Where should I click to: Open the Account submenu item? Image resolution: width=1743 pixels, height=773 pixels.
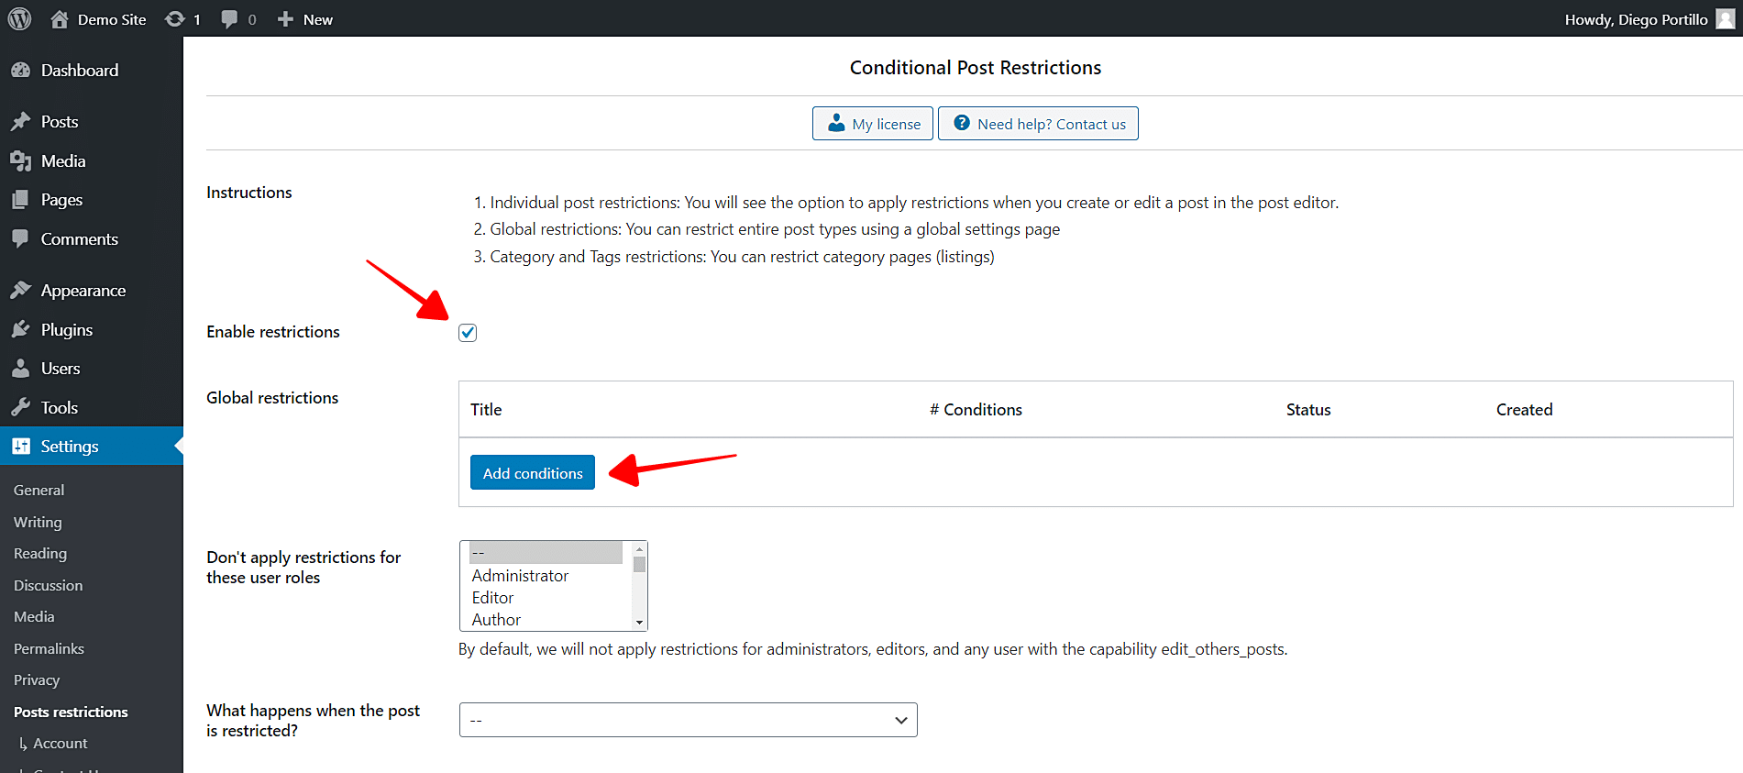(61, 744)
